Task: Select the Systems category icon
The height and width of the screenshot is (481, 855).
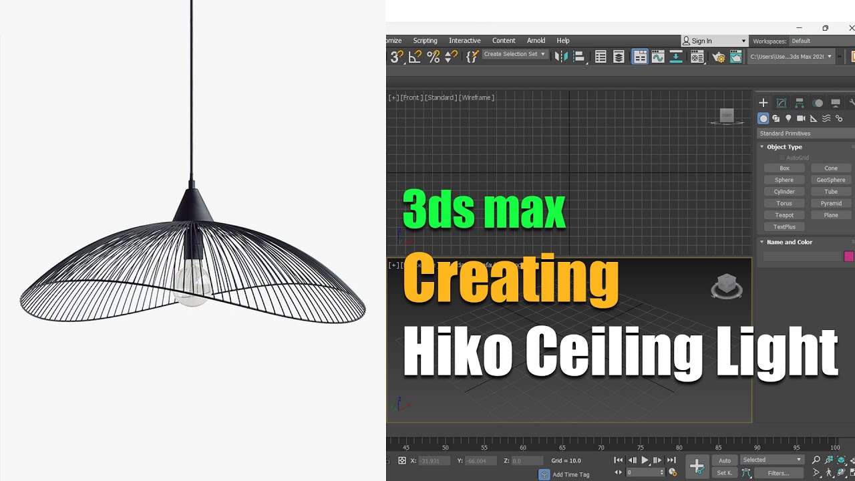Action: coord(839,118)
